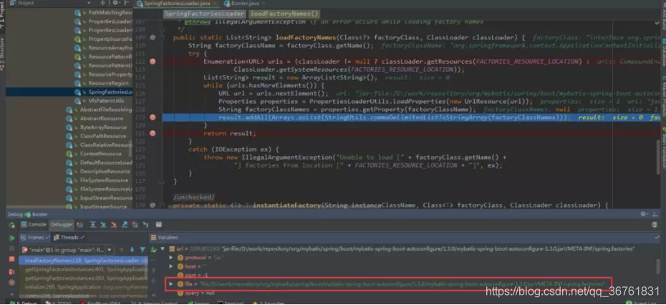Switch to SpringFactoriesLoader.java editor tab
The width and height of the screenshot is (666, 305).
pyautogui.click(x=177, y=4)
